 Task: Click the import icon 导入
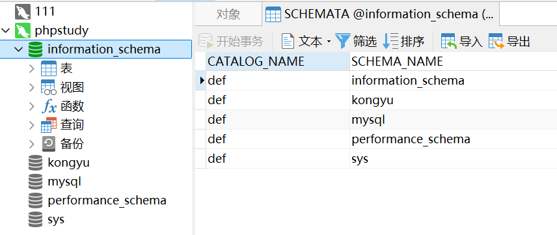[x=448, y=41]
